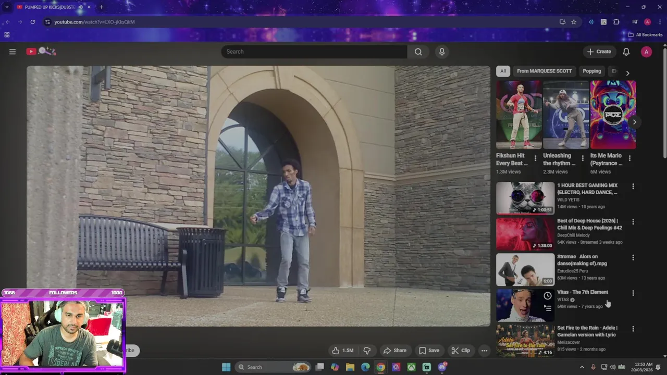The width and height of the screenshot is (667, 375).
Task: Select the All filter chip
Action: [x=503, y=71]
